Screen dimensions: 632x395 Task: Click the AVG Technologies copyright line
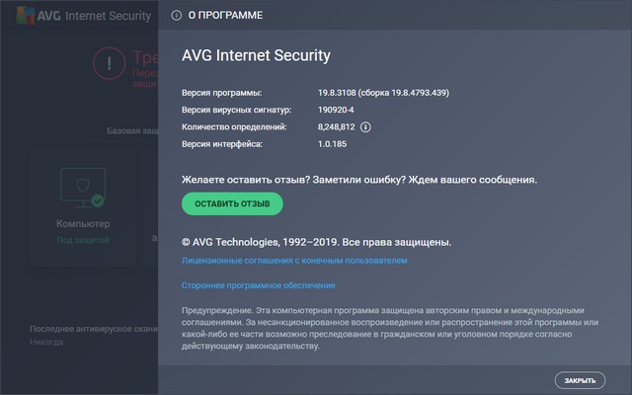click(x=317, y=241)
